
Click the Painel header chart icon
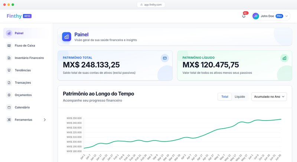click(66, 37)
